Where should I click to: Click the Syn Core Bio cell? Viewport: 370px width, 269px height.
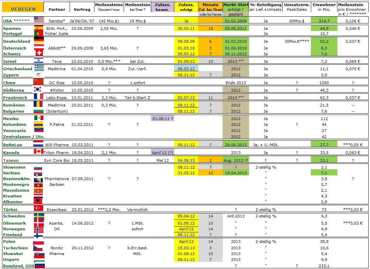(x=57, y=160)
